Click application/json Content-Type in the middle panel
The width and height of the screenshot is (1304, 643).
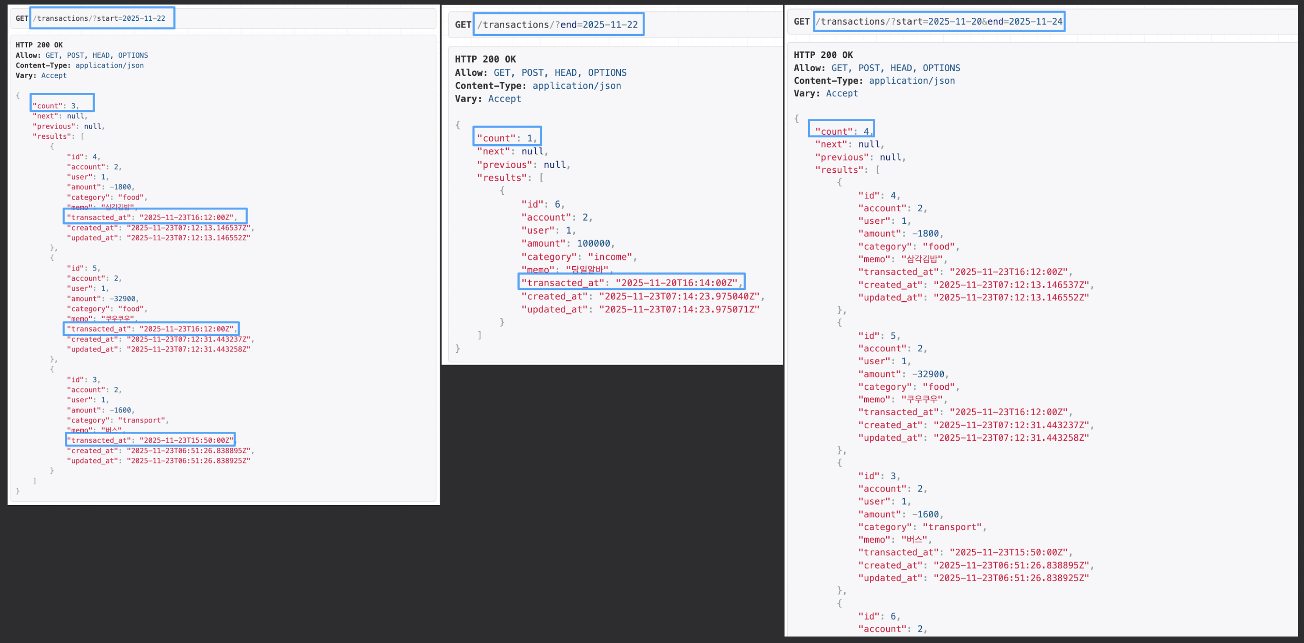pyautogui.click(x=577, y=85)
